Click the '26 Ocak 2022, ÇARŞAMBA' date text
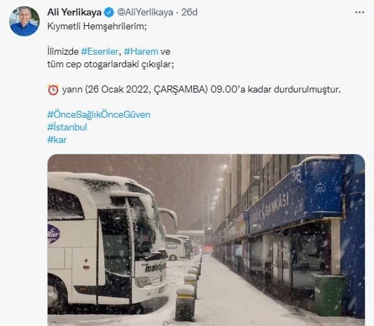Image resolution: width=374 pixels, height=326 pixels. coord(146,90)
